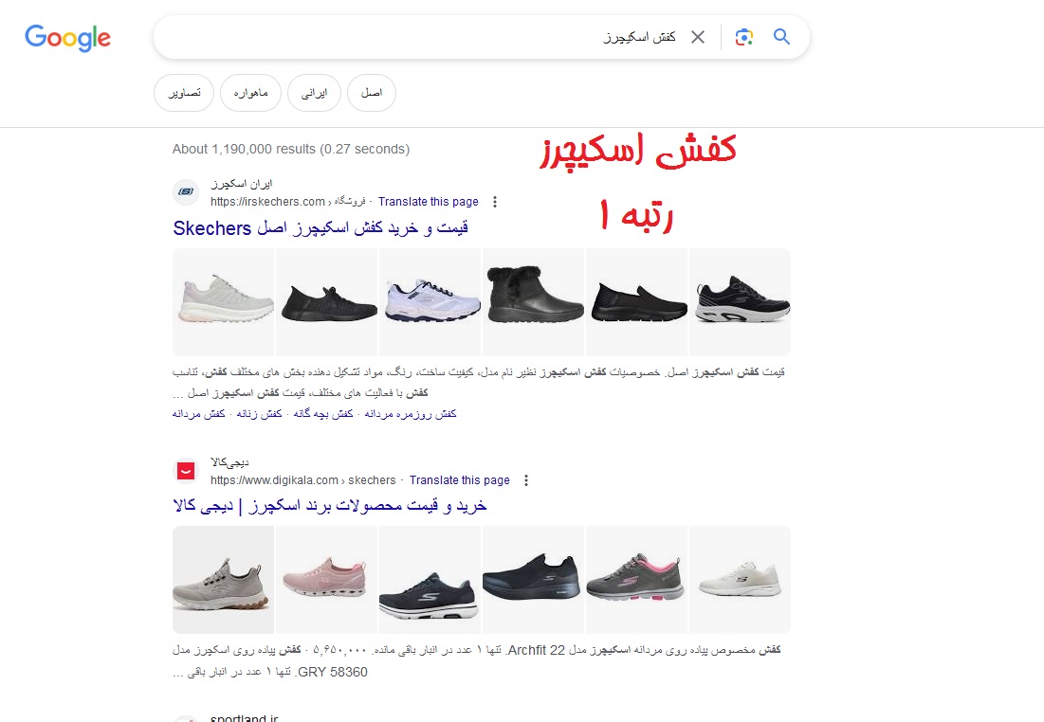Clear the search box with X icon
This screenshot has height=722, width=1044.
click(x=697, y=37)
